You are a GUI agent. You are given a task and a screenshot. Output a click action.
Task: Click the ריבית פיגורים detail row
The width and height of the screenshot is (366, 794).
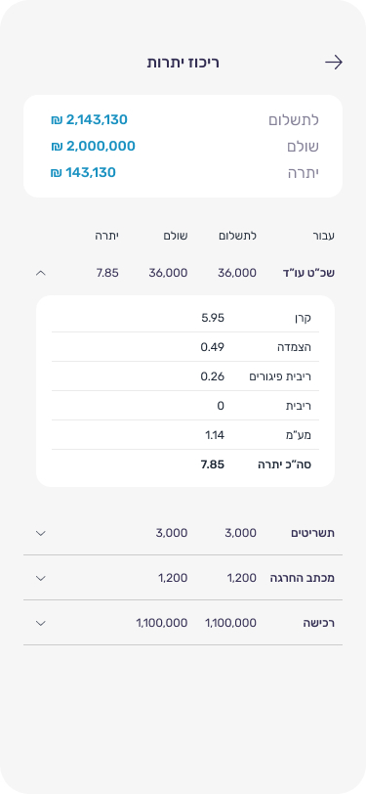[x=185, y=376]
